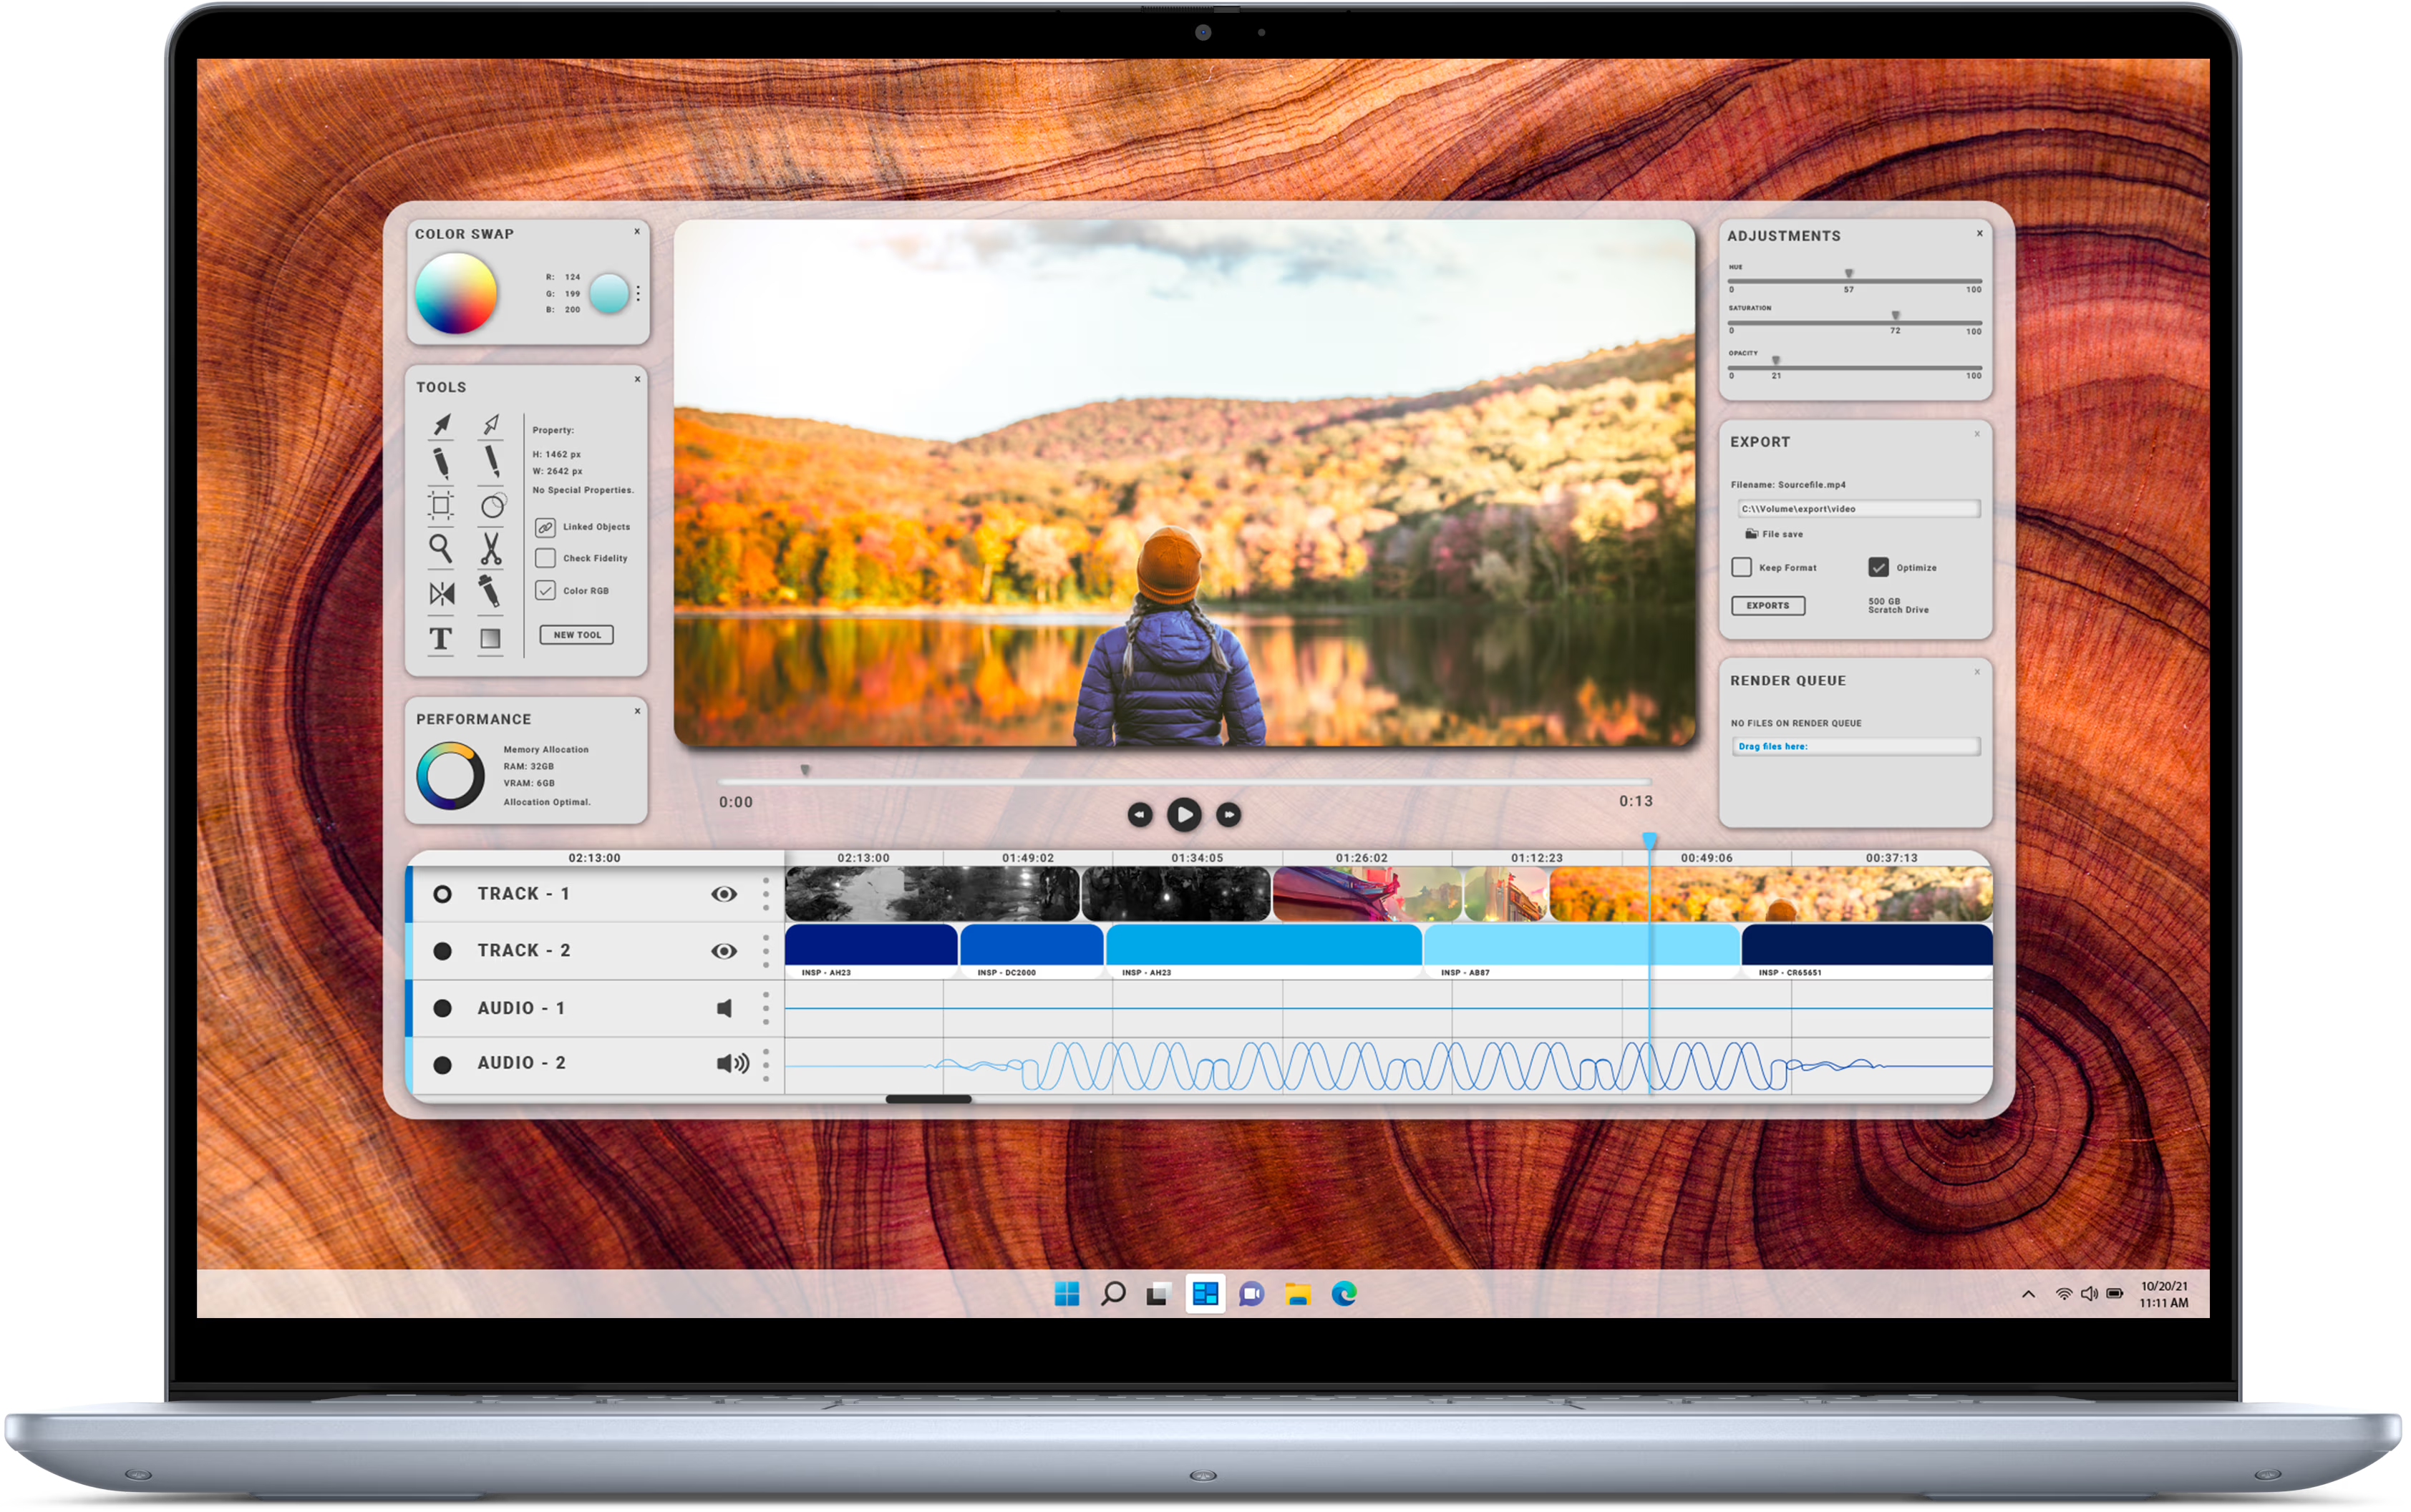Screen dimensions: 2411x1512
Task: Select the scissors cut tool
Action: pyautogui.click(x=490, y=548)
